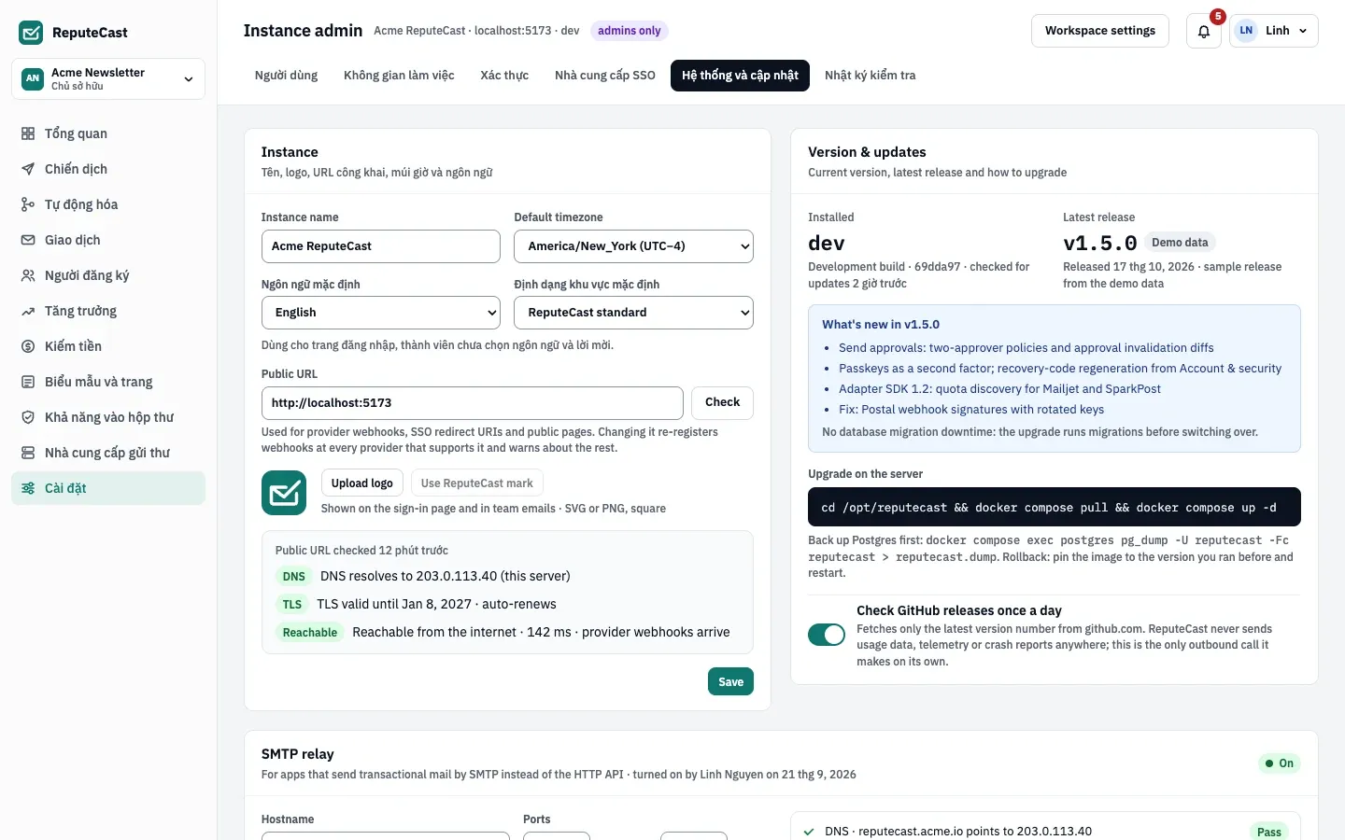Expand the Linh user account menu

(1274, 31)
